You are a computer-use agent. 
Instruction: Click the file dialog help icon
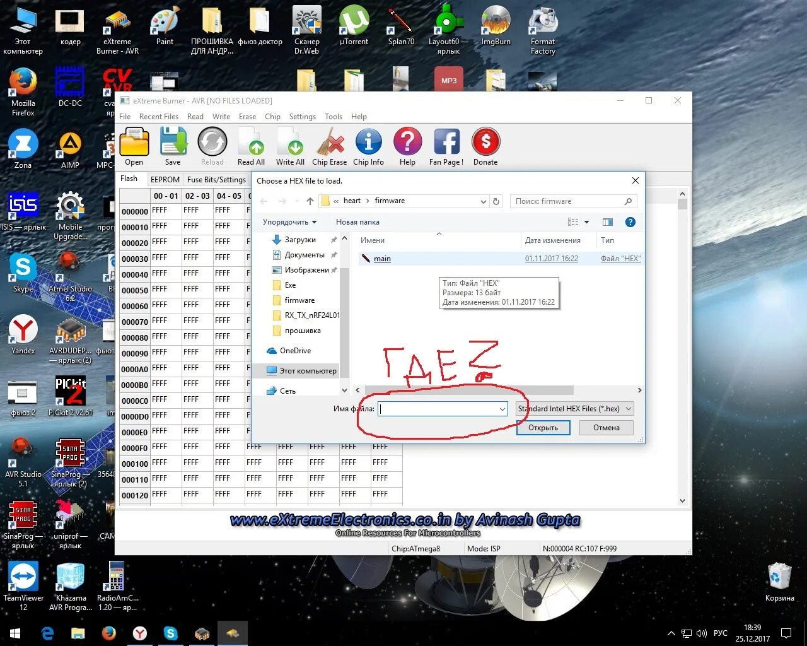pyautogui.click(x=630, y=222)
